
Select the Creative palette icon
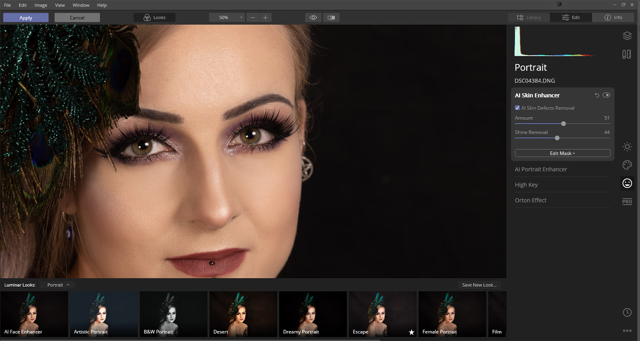pyautogui.click(x=627, y=165)
